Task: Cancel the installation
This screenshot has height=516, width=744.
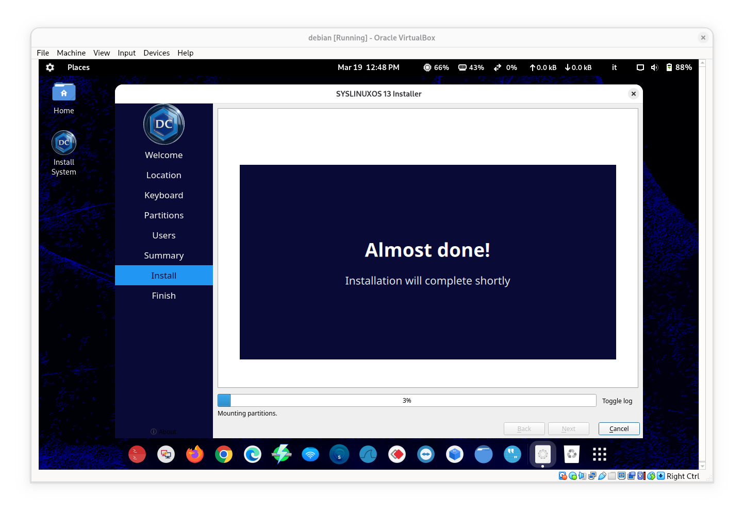Action: tap(619, 429)
